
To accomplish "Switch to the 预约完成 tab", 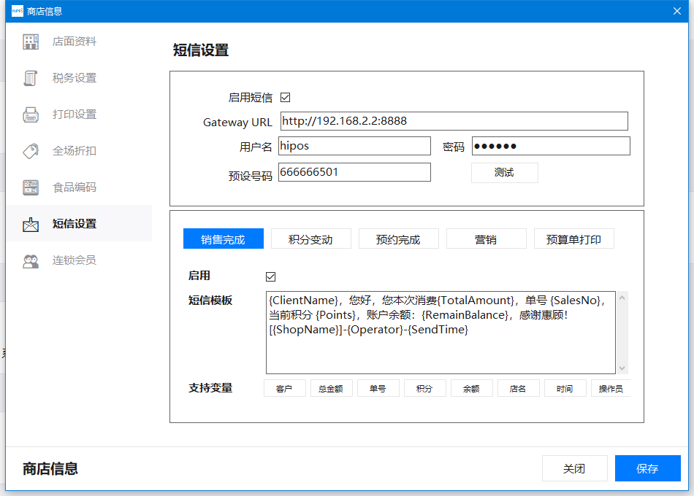I will (x=399, y=239).
